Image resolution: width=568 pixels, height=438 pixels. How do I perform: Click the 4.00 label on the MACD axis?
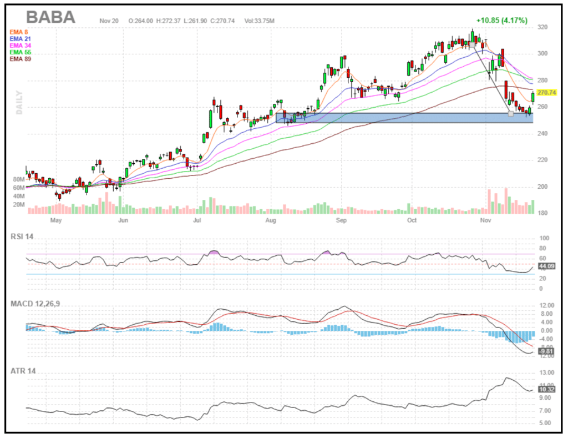tap(546, 323)
